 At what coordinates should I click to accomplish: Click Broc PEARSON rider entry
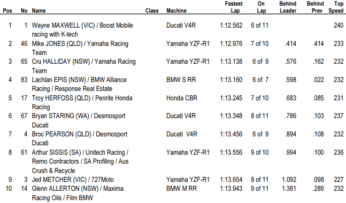click(x=80, y=138)
